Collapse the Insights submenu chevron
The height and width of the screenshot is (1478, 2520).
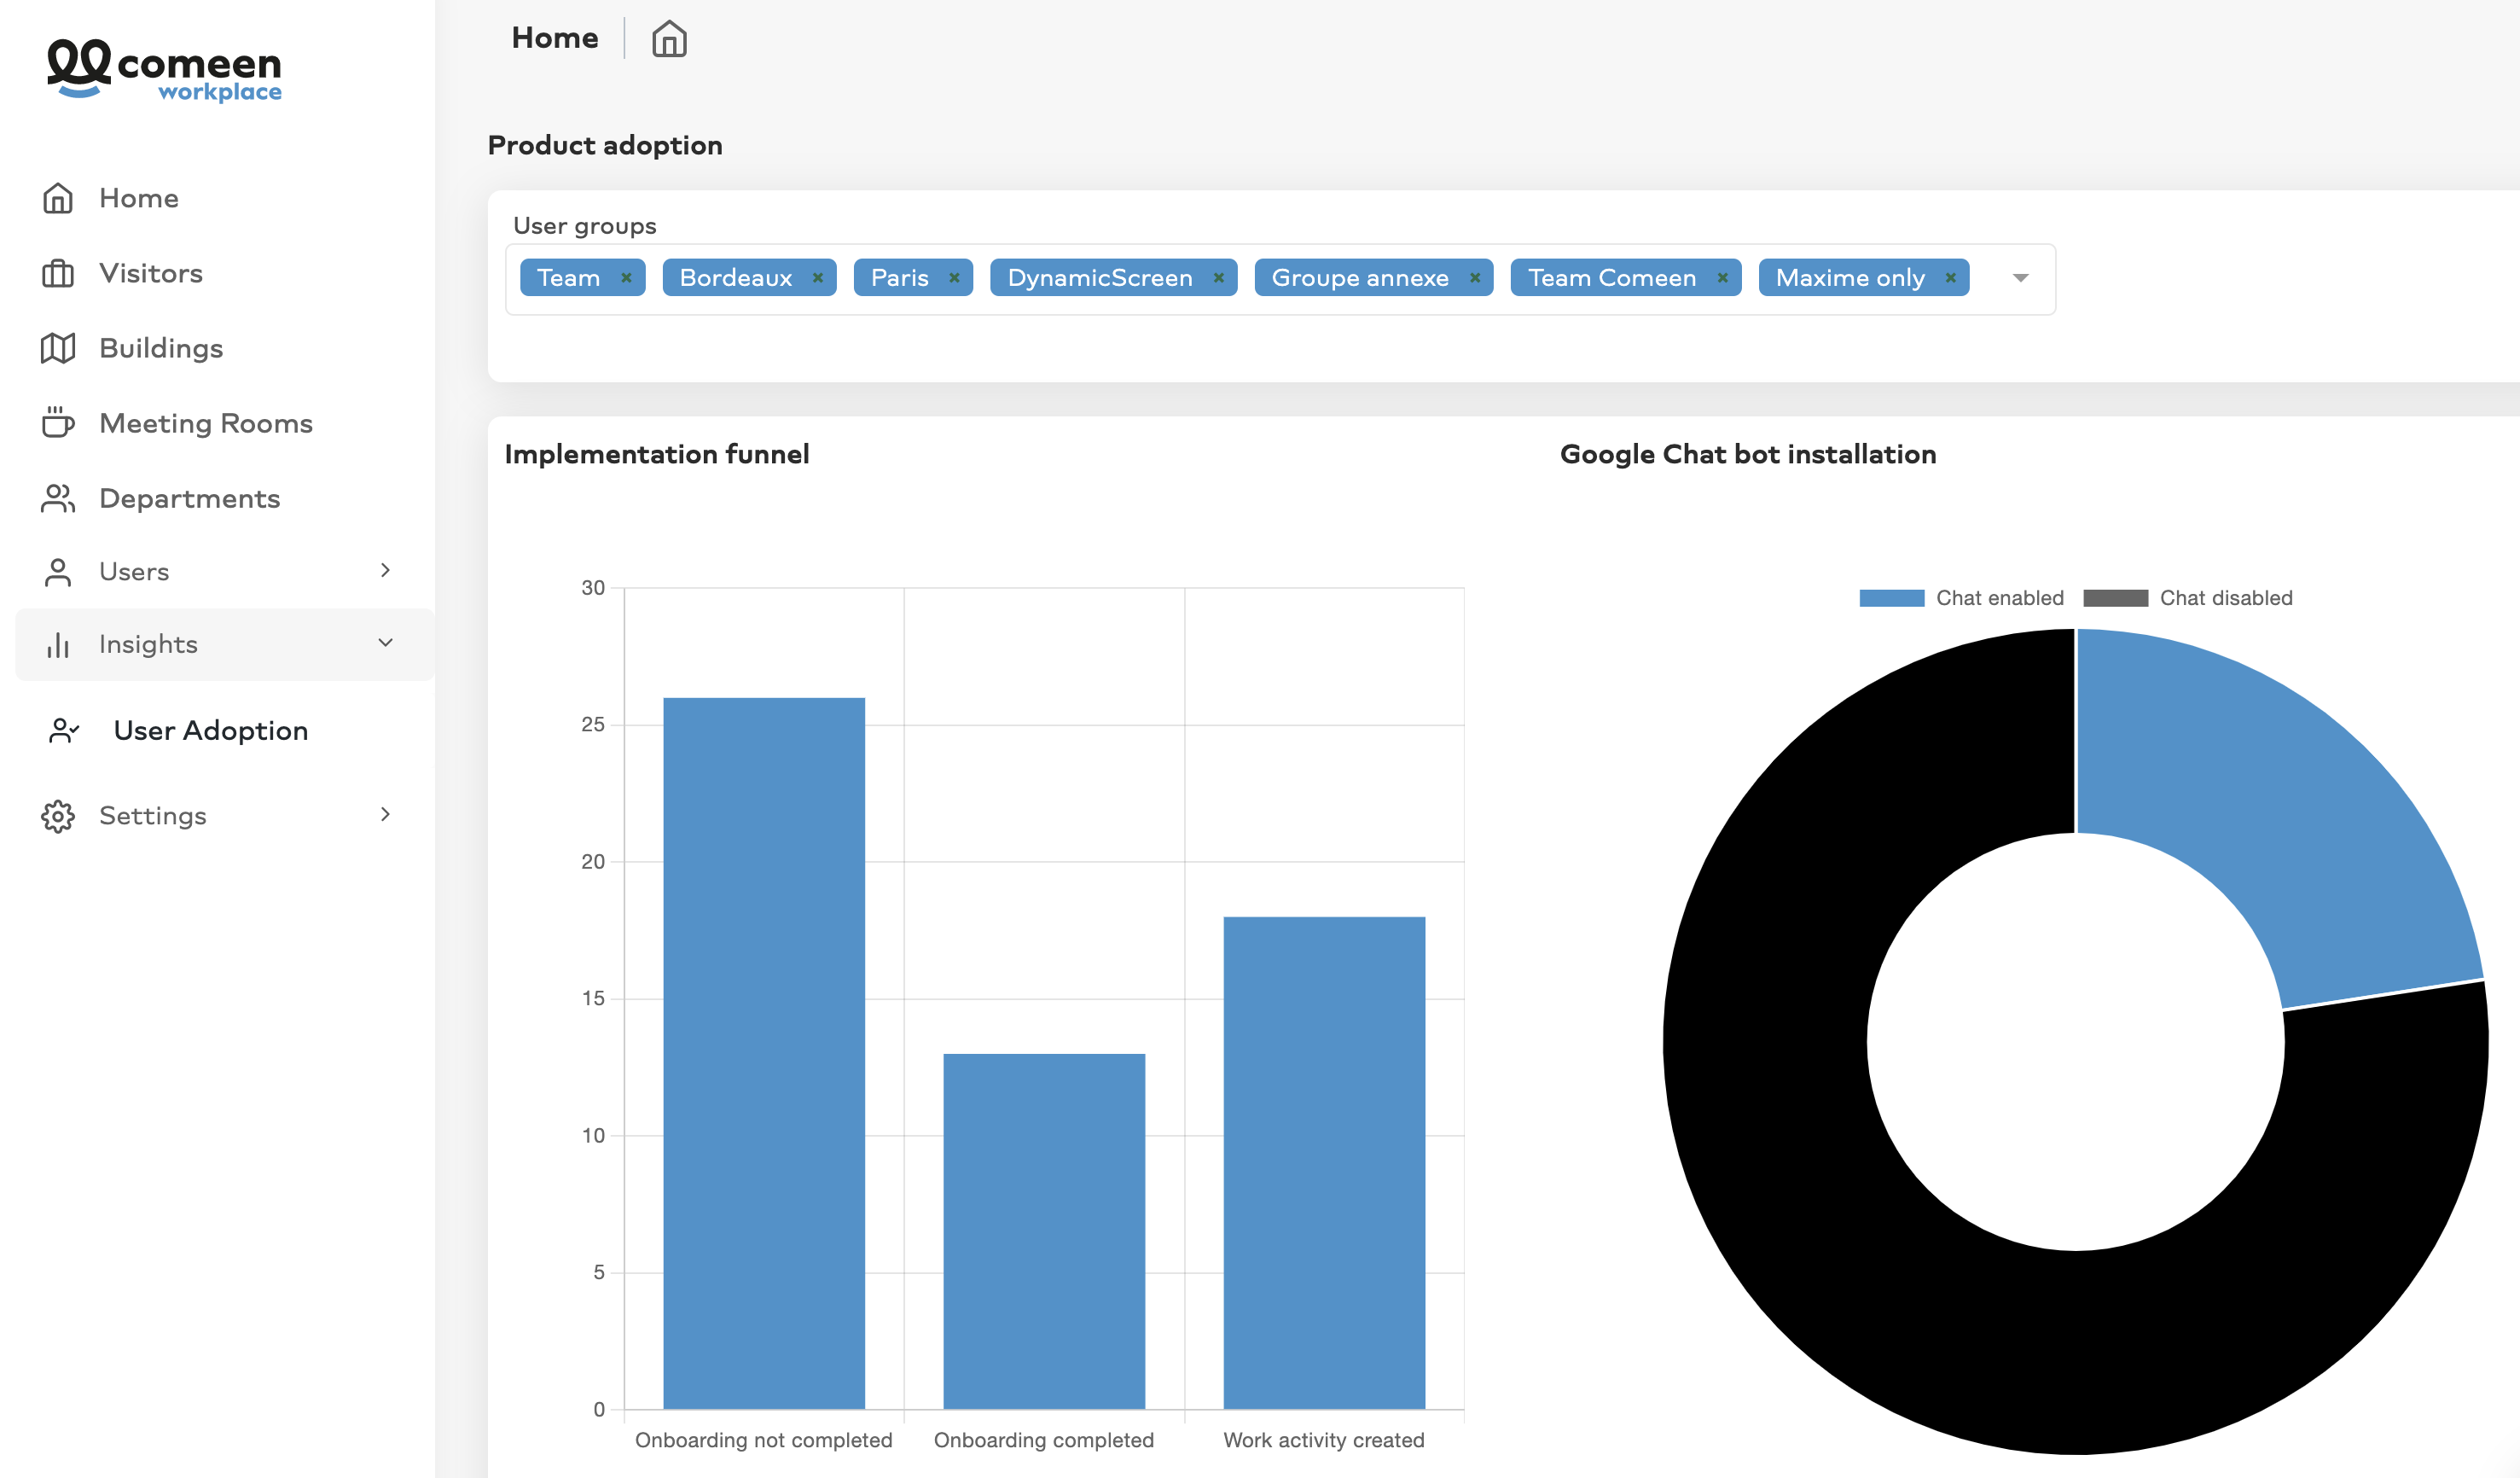(386, 643)
